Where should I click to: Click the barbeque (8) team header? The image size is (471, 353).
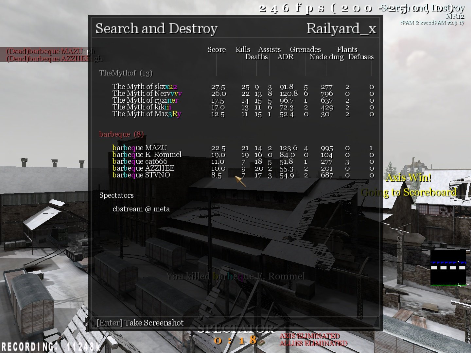121,134
